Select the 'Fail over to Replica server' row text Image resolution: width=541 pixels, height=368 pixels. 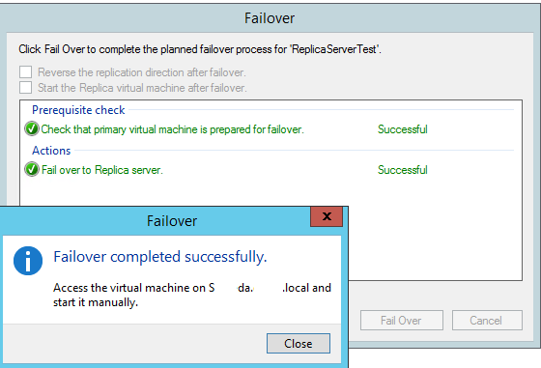102,170
